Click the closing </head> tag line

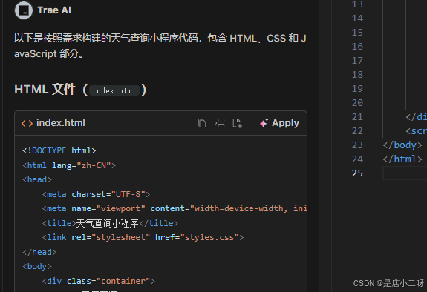click(39, 252)
